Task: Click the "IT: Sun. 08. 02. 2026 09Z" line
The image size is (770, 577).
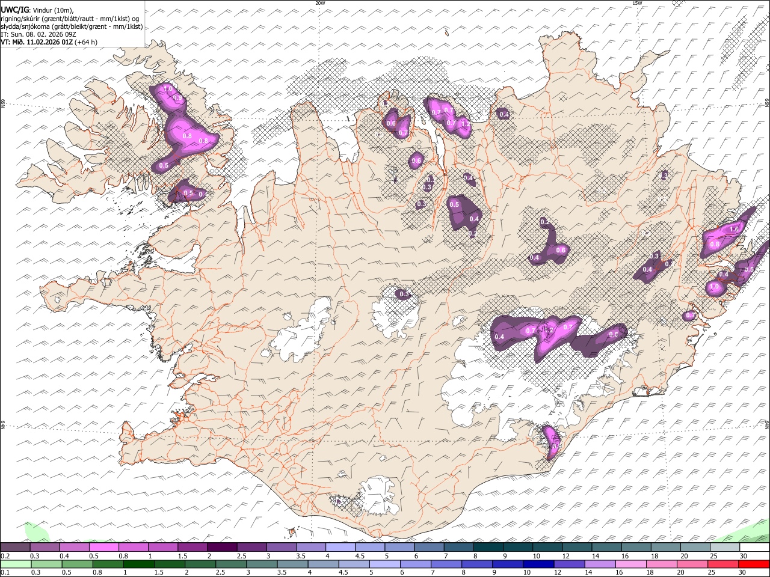Action: tap(38, 34)
